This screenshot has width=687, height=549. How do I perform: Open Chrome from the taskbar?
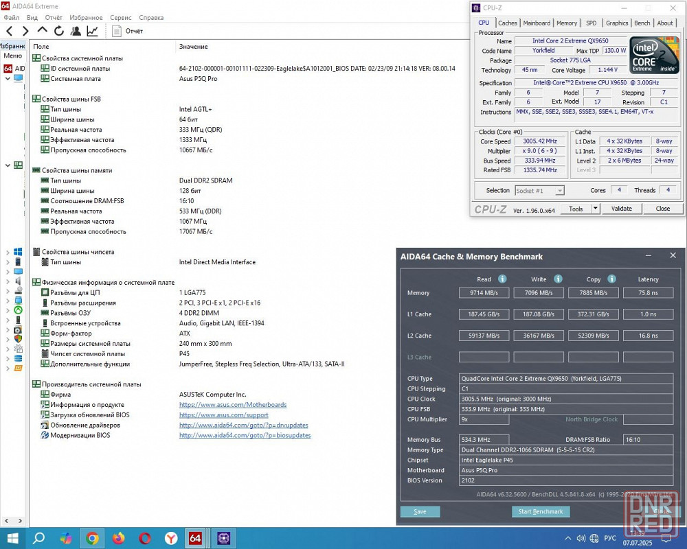(x=92, y=538)
